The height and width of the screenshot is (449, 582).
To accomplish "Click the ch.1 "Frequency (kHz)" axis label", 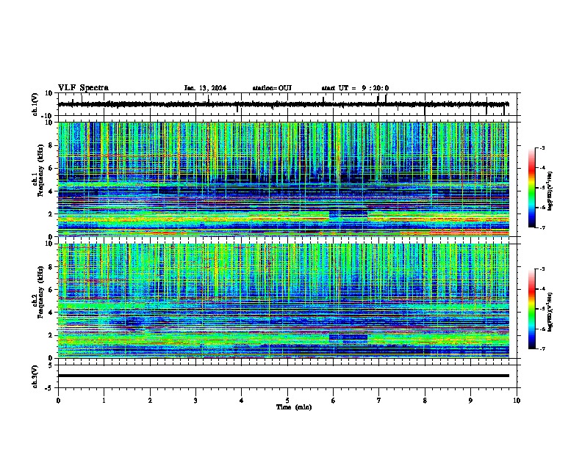I will pos(40,170).
